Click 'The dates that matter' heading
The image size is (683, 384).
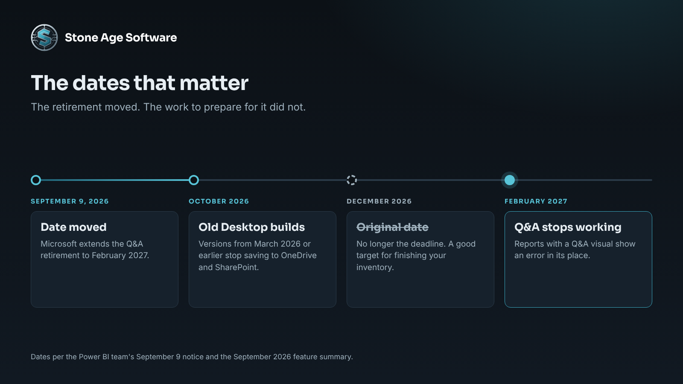(140, 83)
